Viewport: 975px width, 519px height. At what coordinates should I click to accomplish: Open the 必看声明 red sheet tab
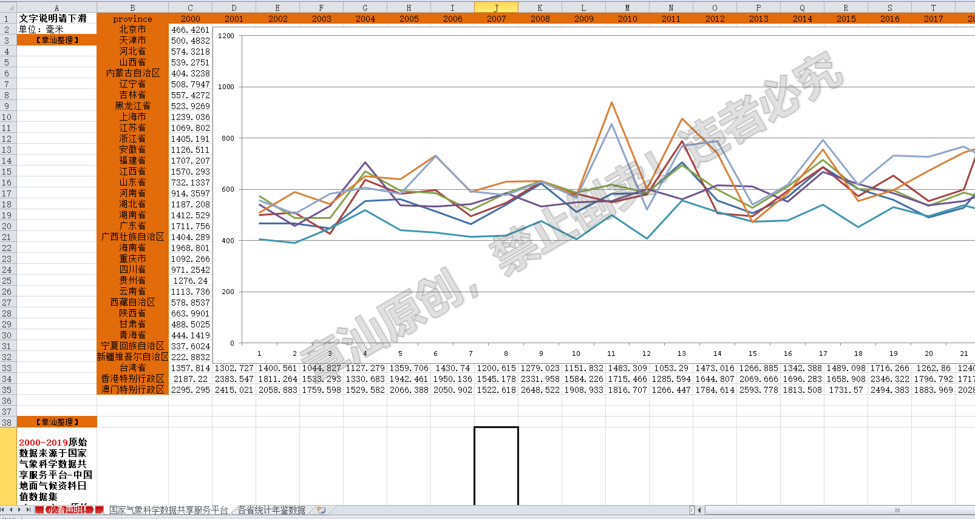coord(69,510)
